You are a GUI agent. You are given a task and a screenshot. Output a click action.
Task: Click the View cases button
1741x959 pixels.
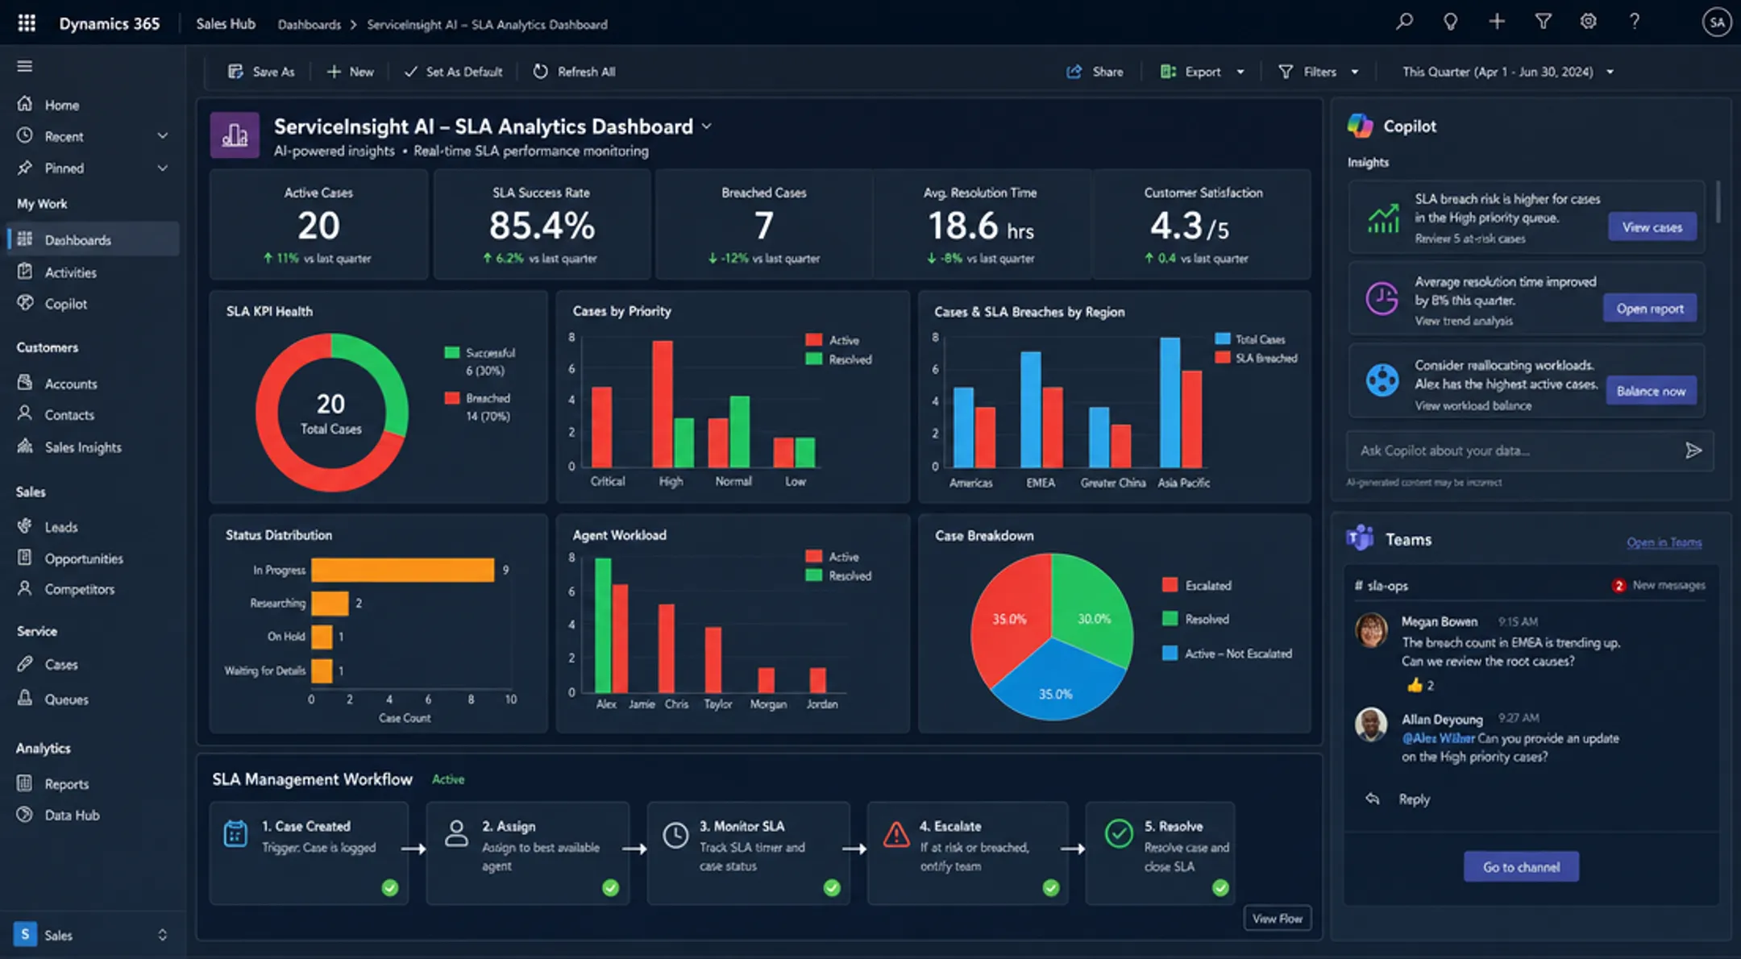[1652, 227]
